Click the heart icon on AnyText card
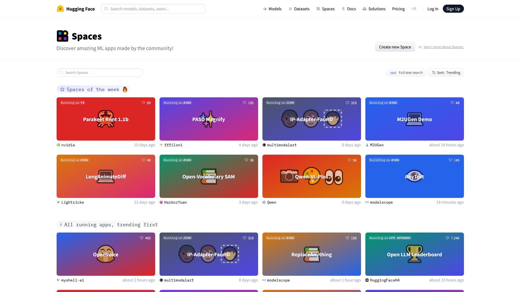The height and width of the screenshot is (292, 520). coord(450,160)
